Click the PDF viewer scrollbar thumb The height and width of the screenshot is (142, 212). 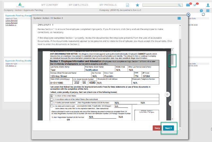pyautogui.click(x=172, y=60)
